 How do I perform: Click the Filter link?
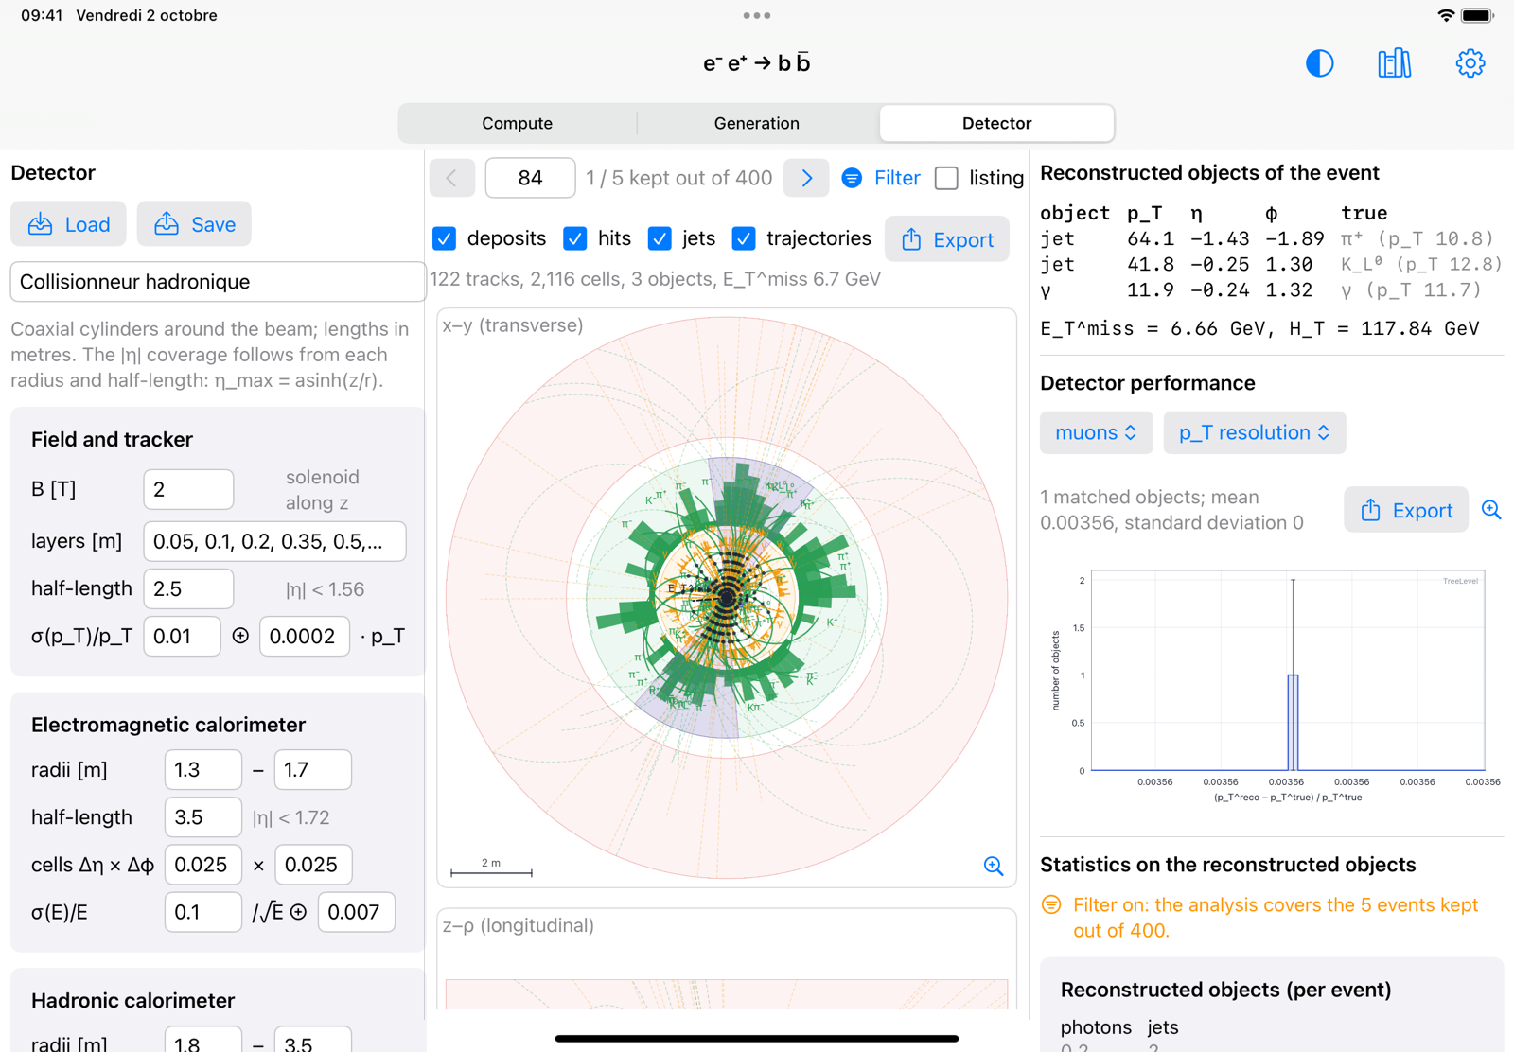(897, 178)
